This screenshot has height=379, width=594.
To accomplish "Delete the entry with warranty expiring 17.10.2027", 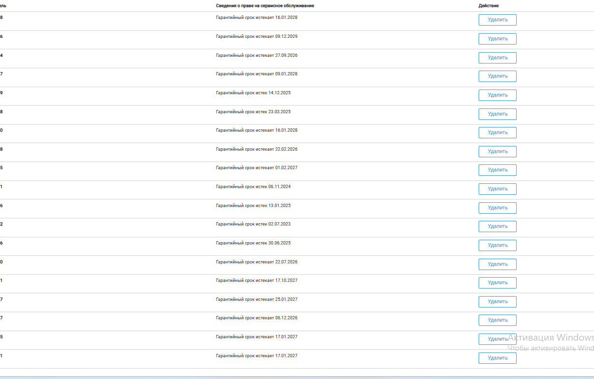I will tap(497, 283).
